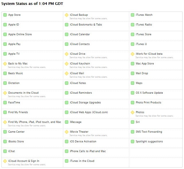Click the green icon next to Maps

point(132,83)
